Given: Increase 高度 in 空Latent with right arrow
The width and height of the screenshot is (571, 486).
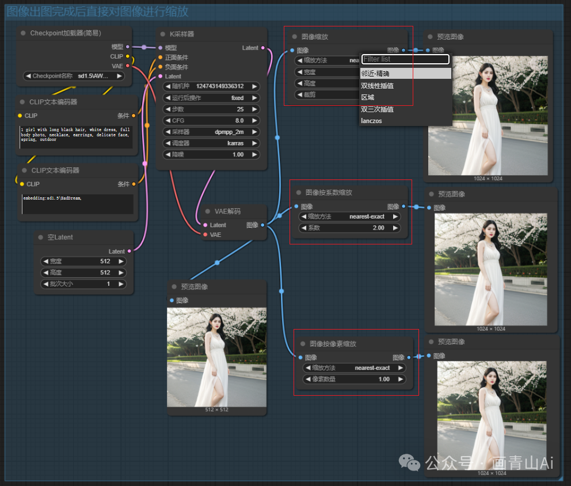Looking at the screenshot, I should pos(121,273).
